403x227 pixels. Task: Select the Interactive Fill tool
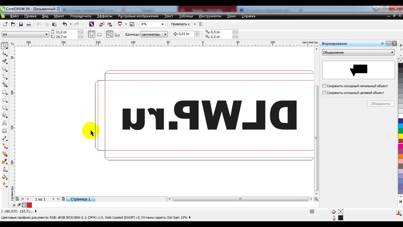click(4, 185)
